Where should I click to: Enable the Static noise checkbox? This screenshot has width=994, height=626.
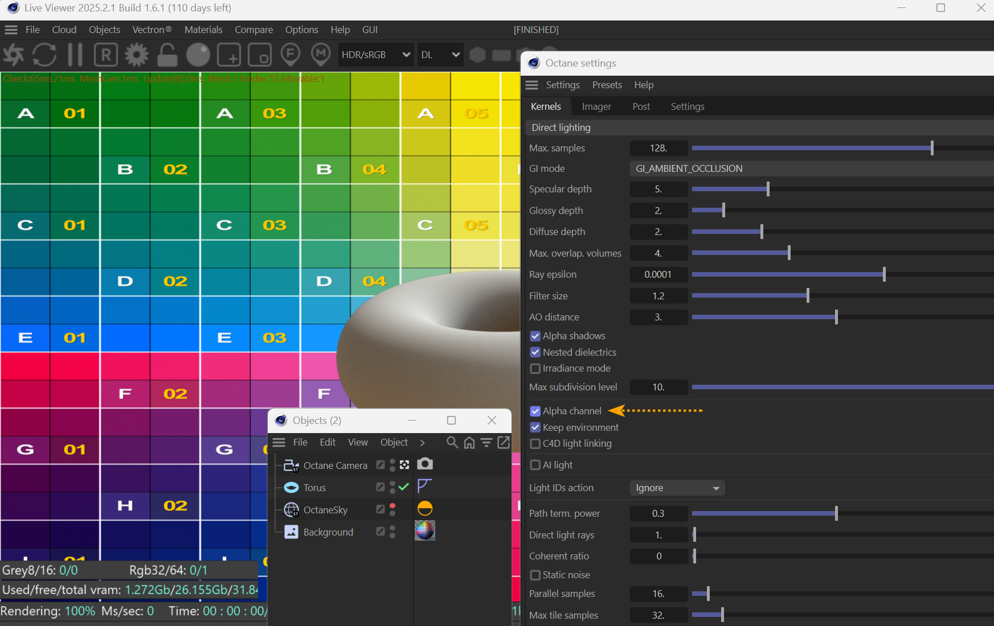(535, 575)
